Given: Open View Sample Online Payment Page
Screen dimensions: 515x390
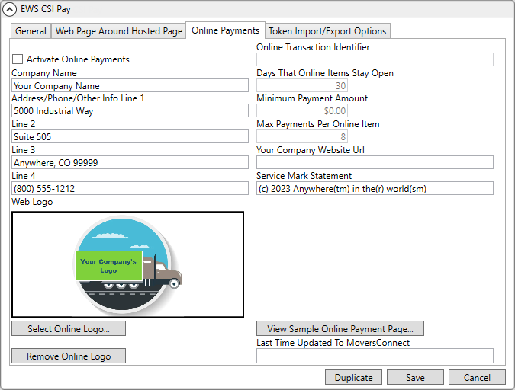Looking at the screenshot, I should point(340,328).
